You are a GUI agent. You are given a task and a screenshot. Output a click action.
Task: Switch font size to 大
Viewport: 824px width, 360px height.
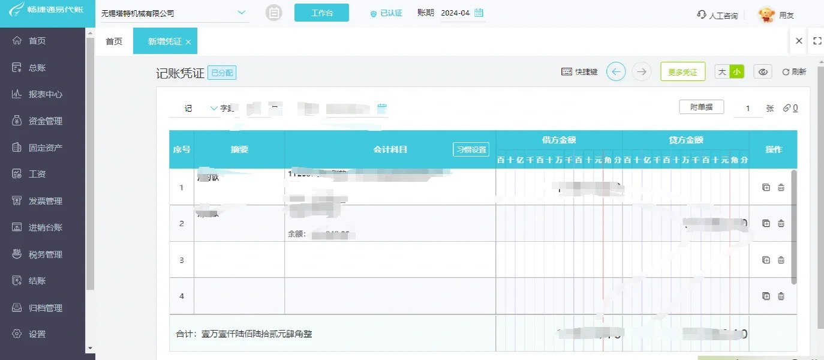coord(723,71)
